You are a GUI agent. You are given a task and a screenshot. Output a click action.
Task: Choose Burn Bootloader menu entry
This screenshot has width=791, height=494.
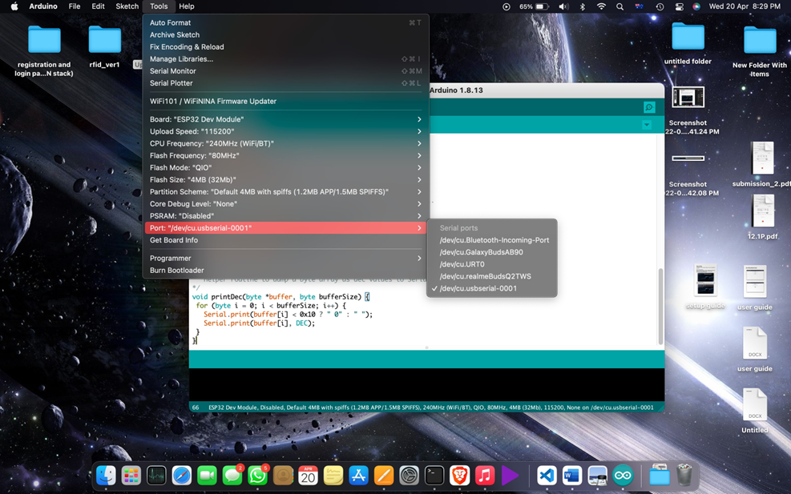pos(285,270)
